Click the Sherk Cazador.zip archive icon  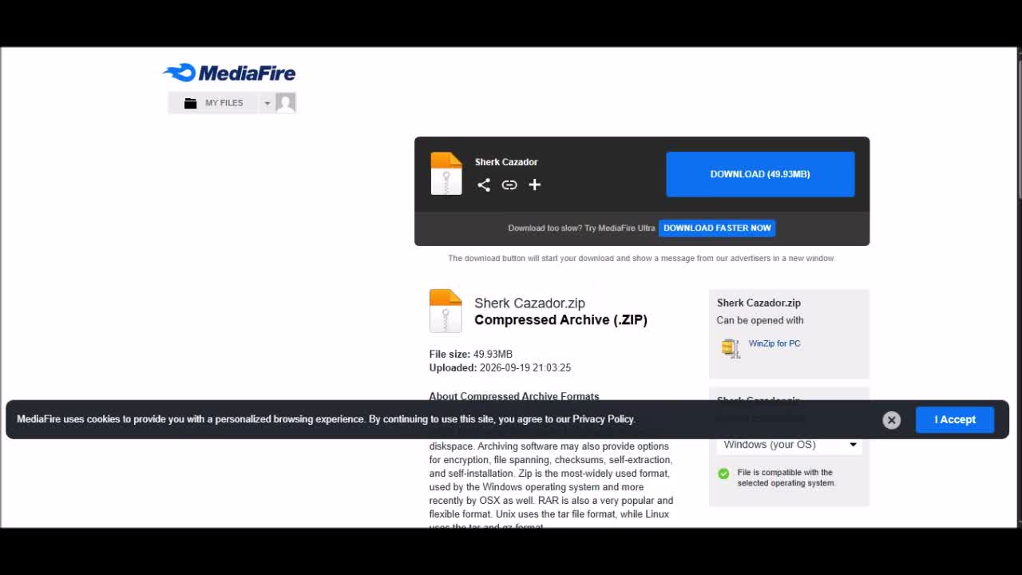[x=446, y=311]
